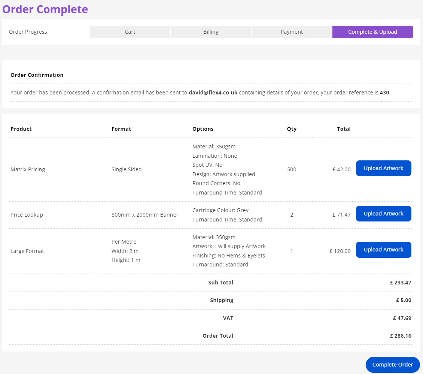Screen dimensions: 423x374
Task: Click the Order Confirmation section title
Action: click(x=37, y=75)
